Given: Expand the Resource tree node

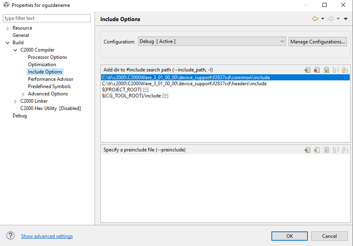Looking at the screenshot, I should coord(7,28).
